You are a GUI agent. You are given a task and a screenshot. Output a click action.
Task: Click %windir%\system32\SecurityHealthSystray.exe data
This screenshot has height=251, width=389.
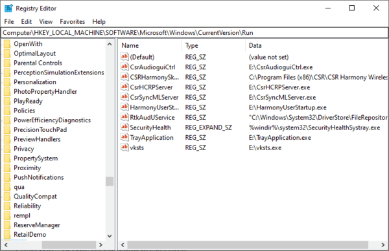click(x=314, y=127)
